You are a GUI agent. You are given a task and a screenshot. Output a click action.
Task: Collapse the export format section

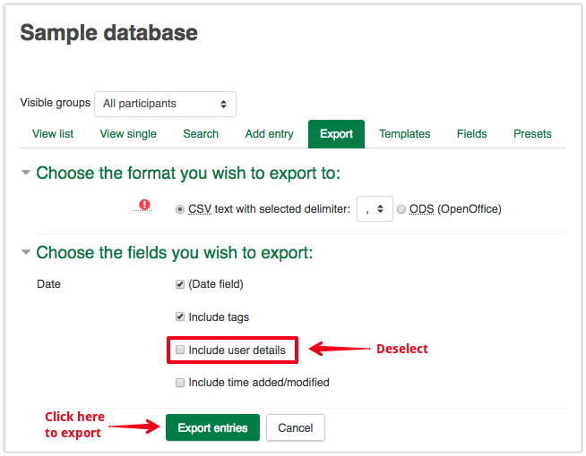tap(26, 173)
